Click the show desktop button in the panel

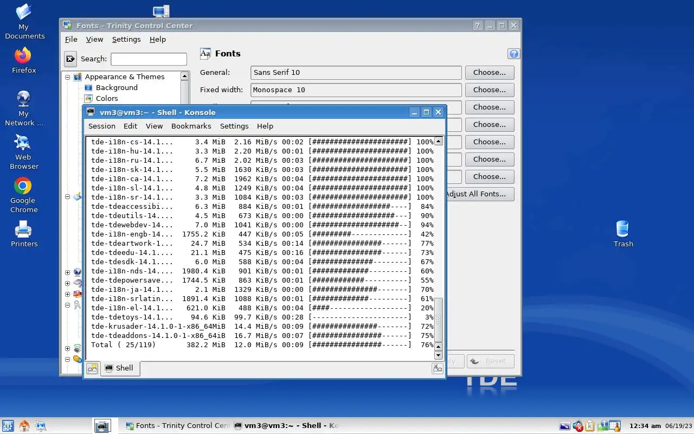click(x=102, y=426)
